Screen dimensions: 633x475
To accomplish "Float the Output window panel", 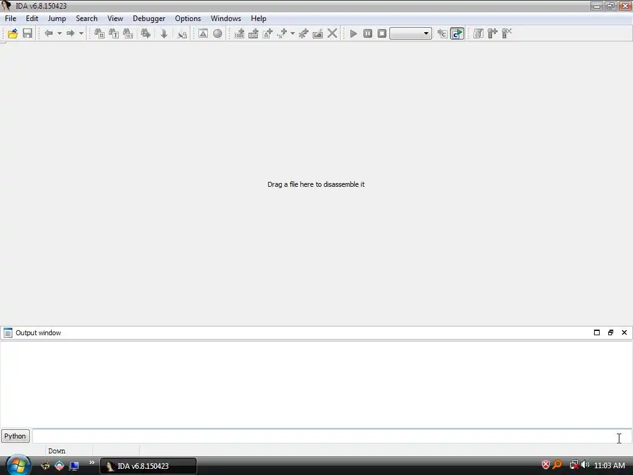I will [x=610, y=332].
